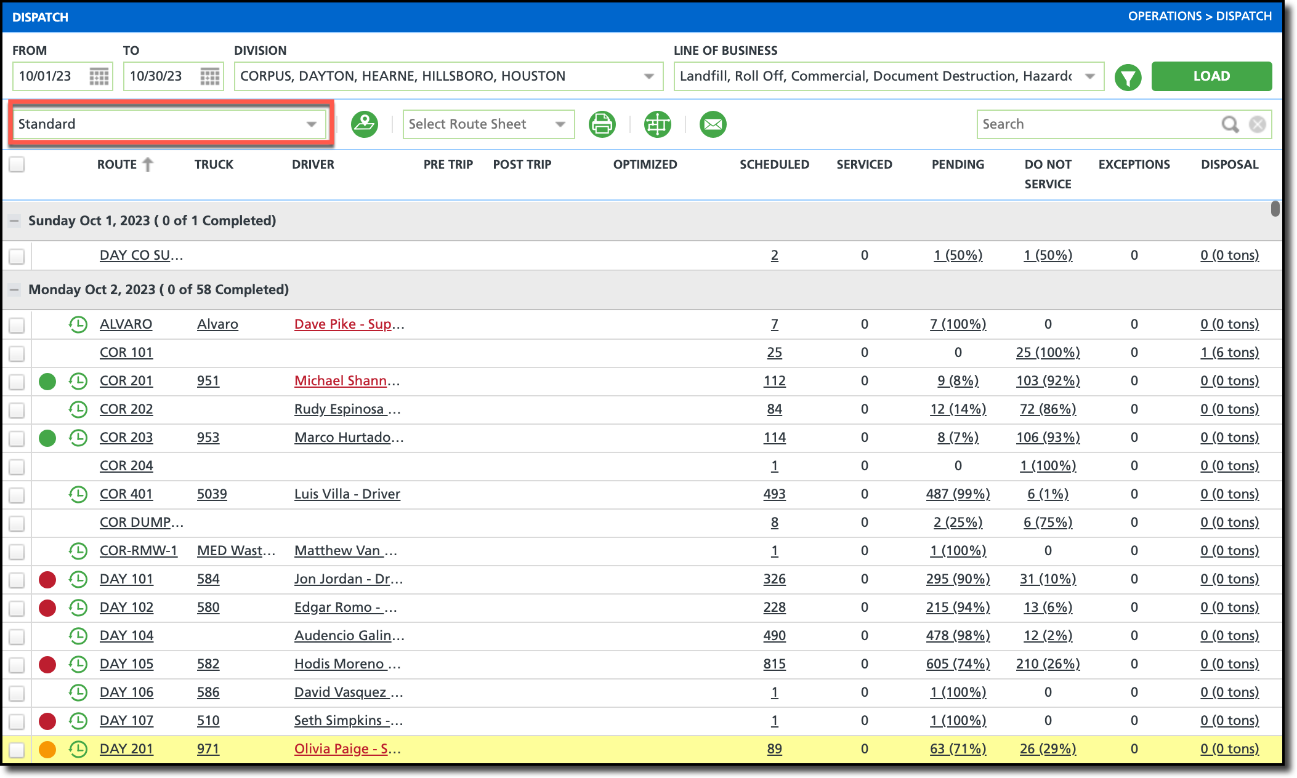The height and width of the screenshot is (778, 1297).
Task: Click the clock icon beside COR 201
Action: [x=78, y=381]
